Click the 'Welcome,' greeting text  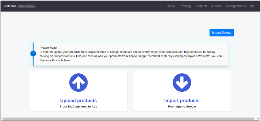pos(10,6)
